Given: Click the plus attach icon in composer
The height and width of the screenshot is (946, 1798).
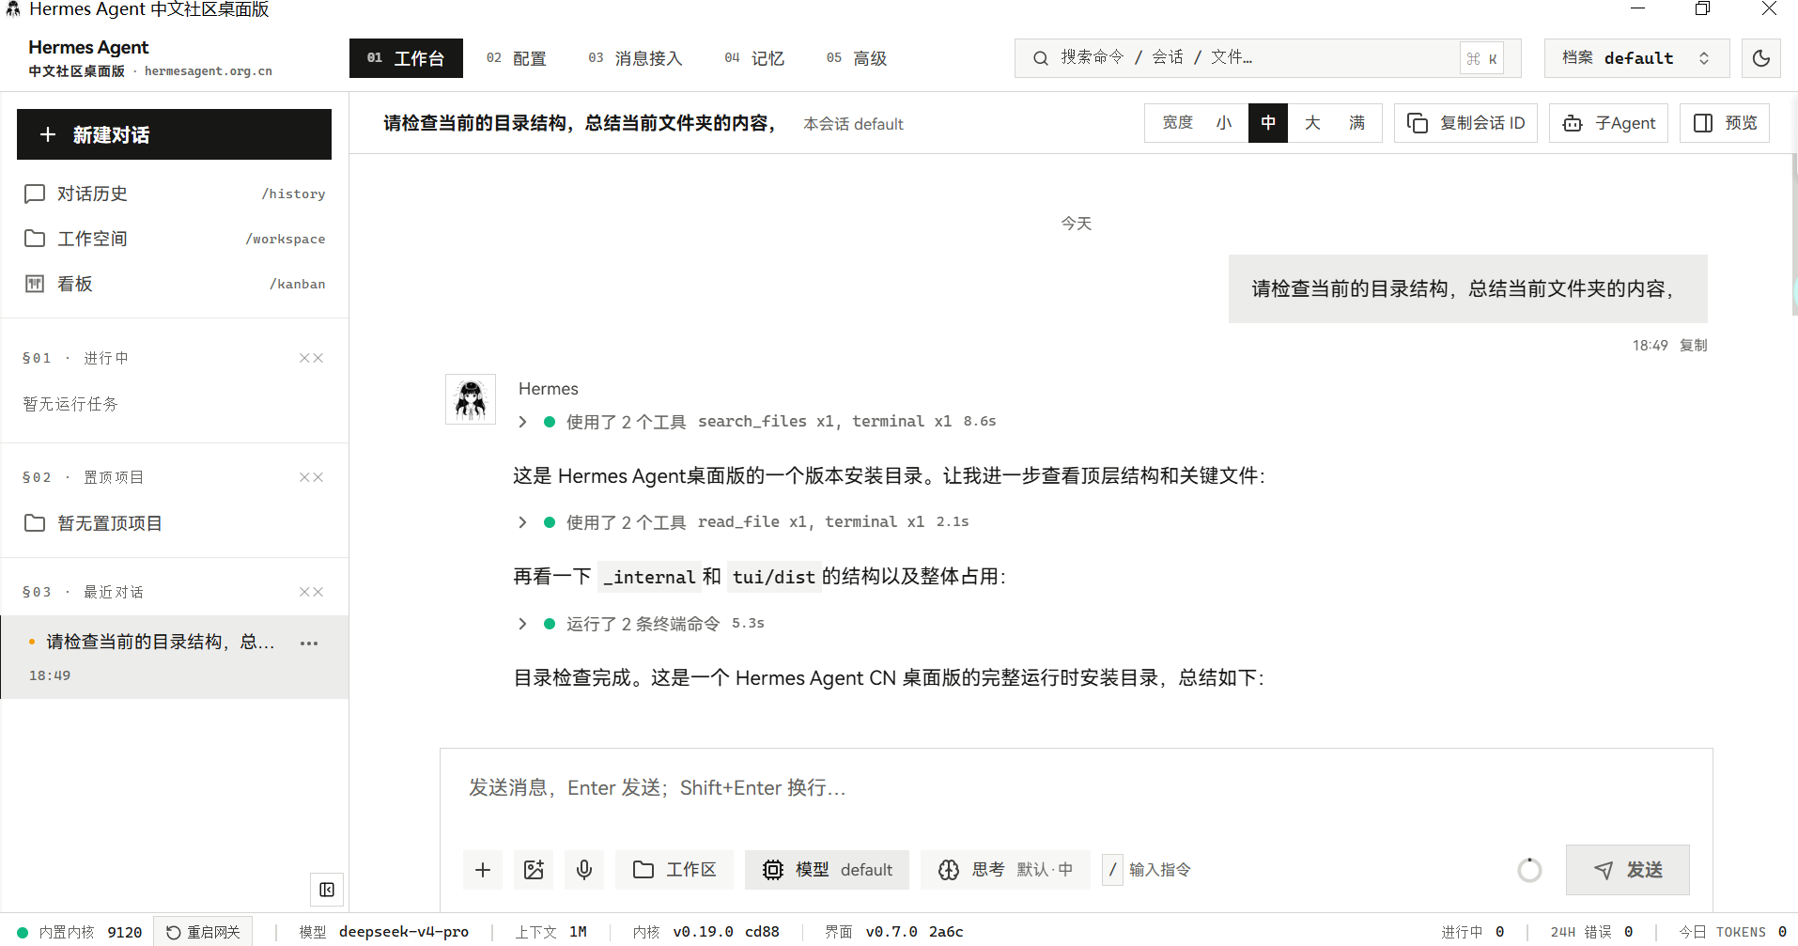Looking at the screenshot, I should click(483, 870).
